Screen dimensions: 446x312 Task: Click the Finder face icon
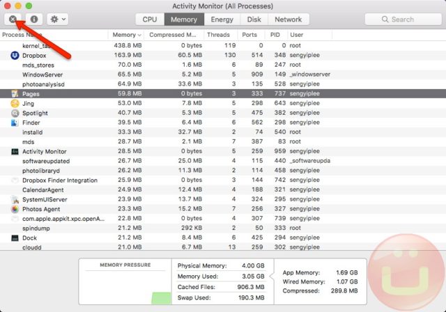tap(15, 123)
